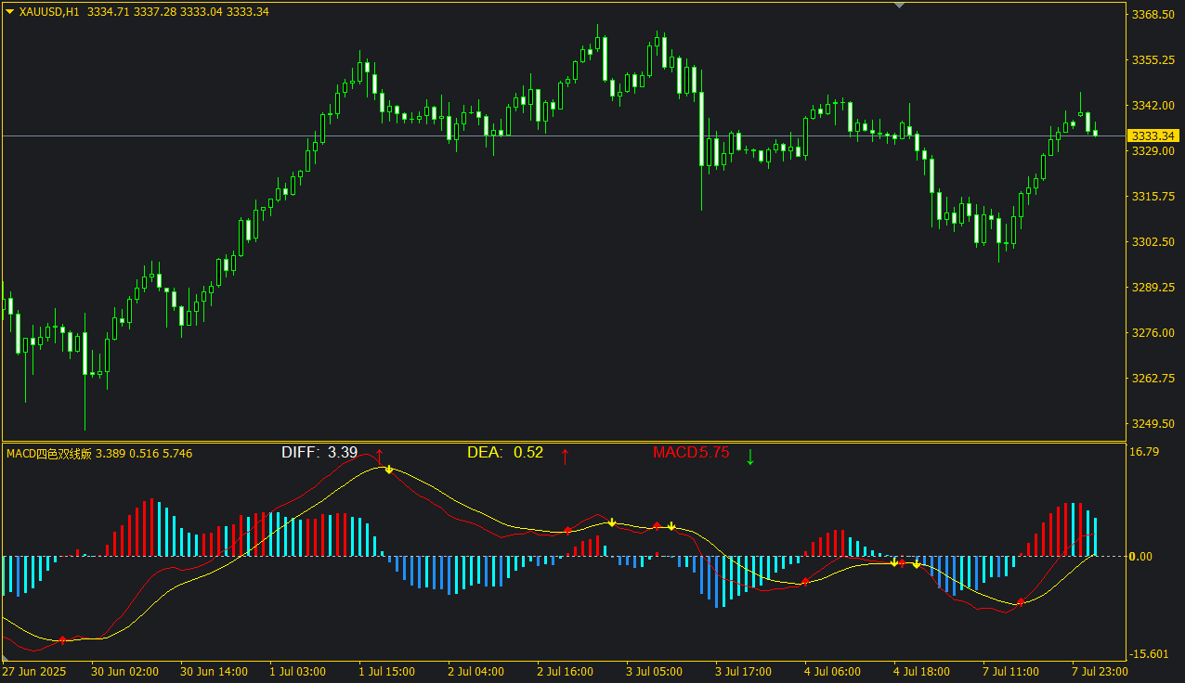Screen dimensions: 1185x683
Task: Click indicator scale value 16.79
Action: (1144, 452)
